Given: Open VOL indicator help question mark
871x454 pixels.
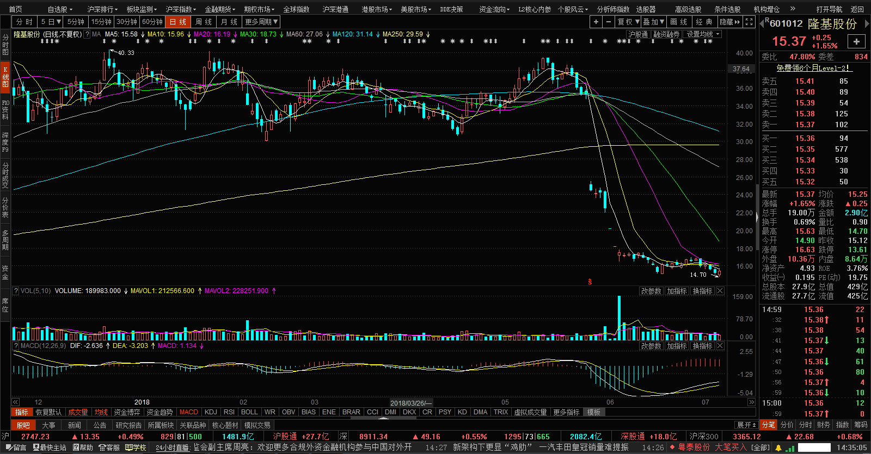Looking at the screenshot, I should click(x=16, y=291).
